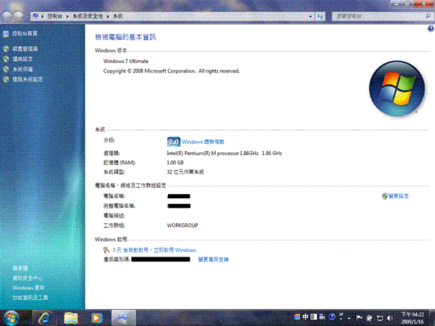Click the power/battery tray icon

369,318
